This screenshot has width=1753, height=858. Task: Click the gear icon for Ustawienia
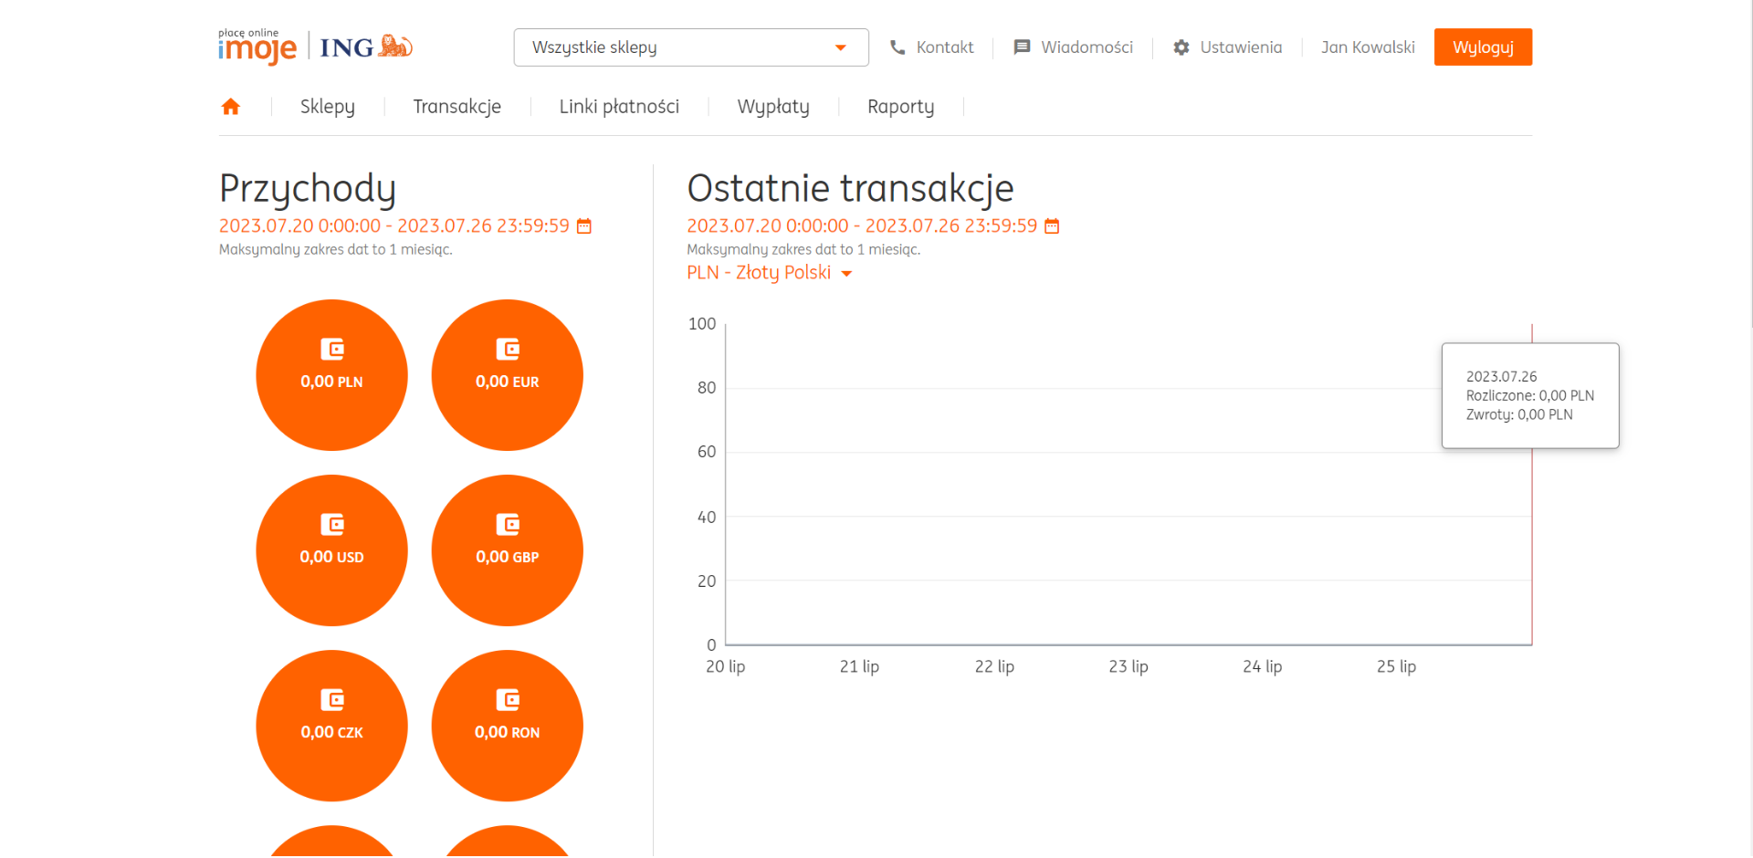coord(1181,47)
